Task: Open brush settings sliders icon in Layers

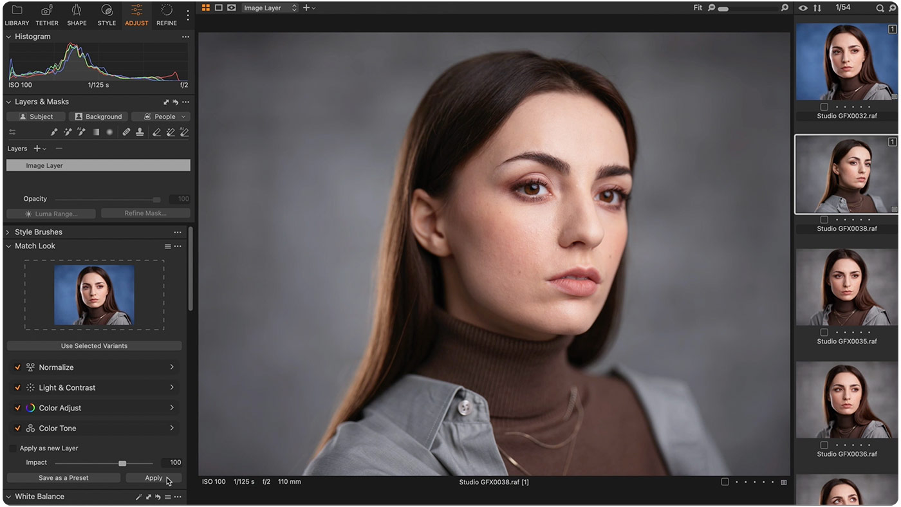Action: [12, 133]
